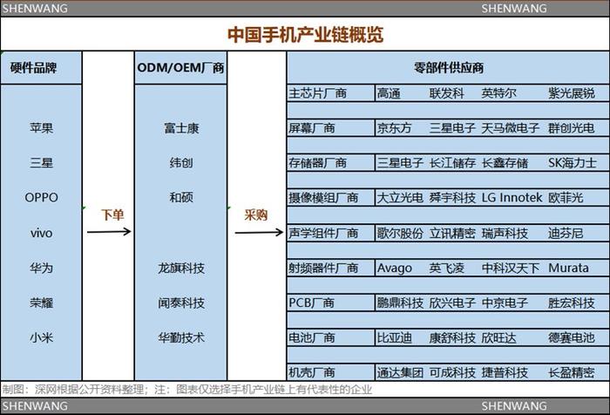
Task: Click the 下单 label
Action: (x=112, y=214)
